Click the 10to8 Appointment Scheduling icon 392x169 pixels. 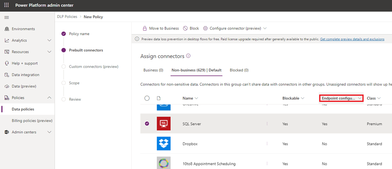tap(164, 163)
